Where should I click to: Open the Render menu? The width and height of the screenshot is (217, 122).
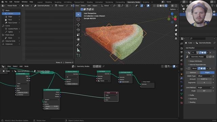pyautogui.click(x=17, y=2)
